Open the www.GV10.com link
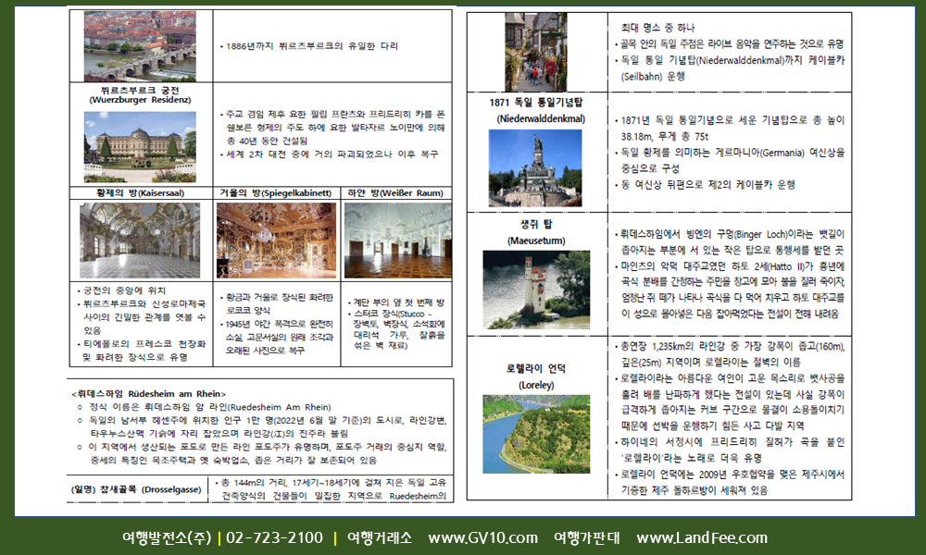Screen dimensions: 926x555 482,538
